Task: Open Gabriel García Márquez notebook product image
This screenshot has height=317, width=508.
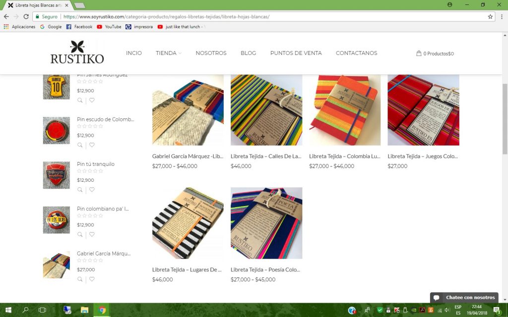Action: pos(188,110)
